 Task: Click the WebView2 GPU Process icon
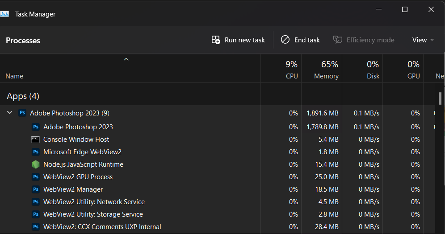click(35, 177)
